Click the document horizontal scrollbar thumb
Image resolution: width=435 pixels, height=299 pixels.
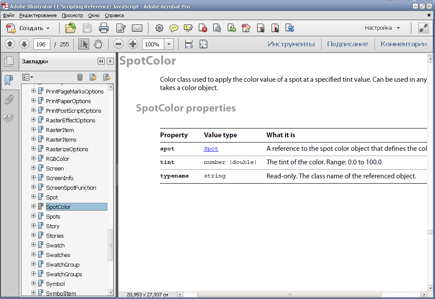(x=290, y=294)
